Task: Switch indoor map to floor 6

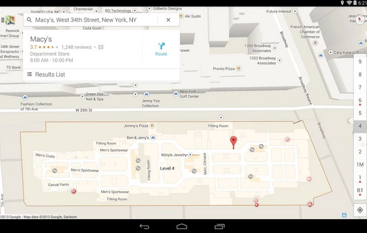Action: click(x=360, y=100)
